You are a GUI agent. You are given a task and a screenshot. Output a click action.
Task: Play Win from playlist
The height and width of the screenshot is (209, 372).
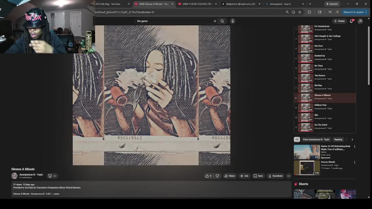(x=325, y=118)
